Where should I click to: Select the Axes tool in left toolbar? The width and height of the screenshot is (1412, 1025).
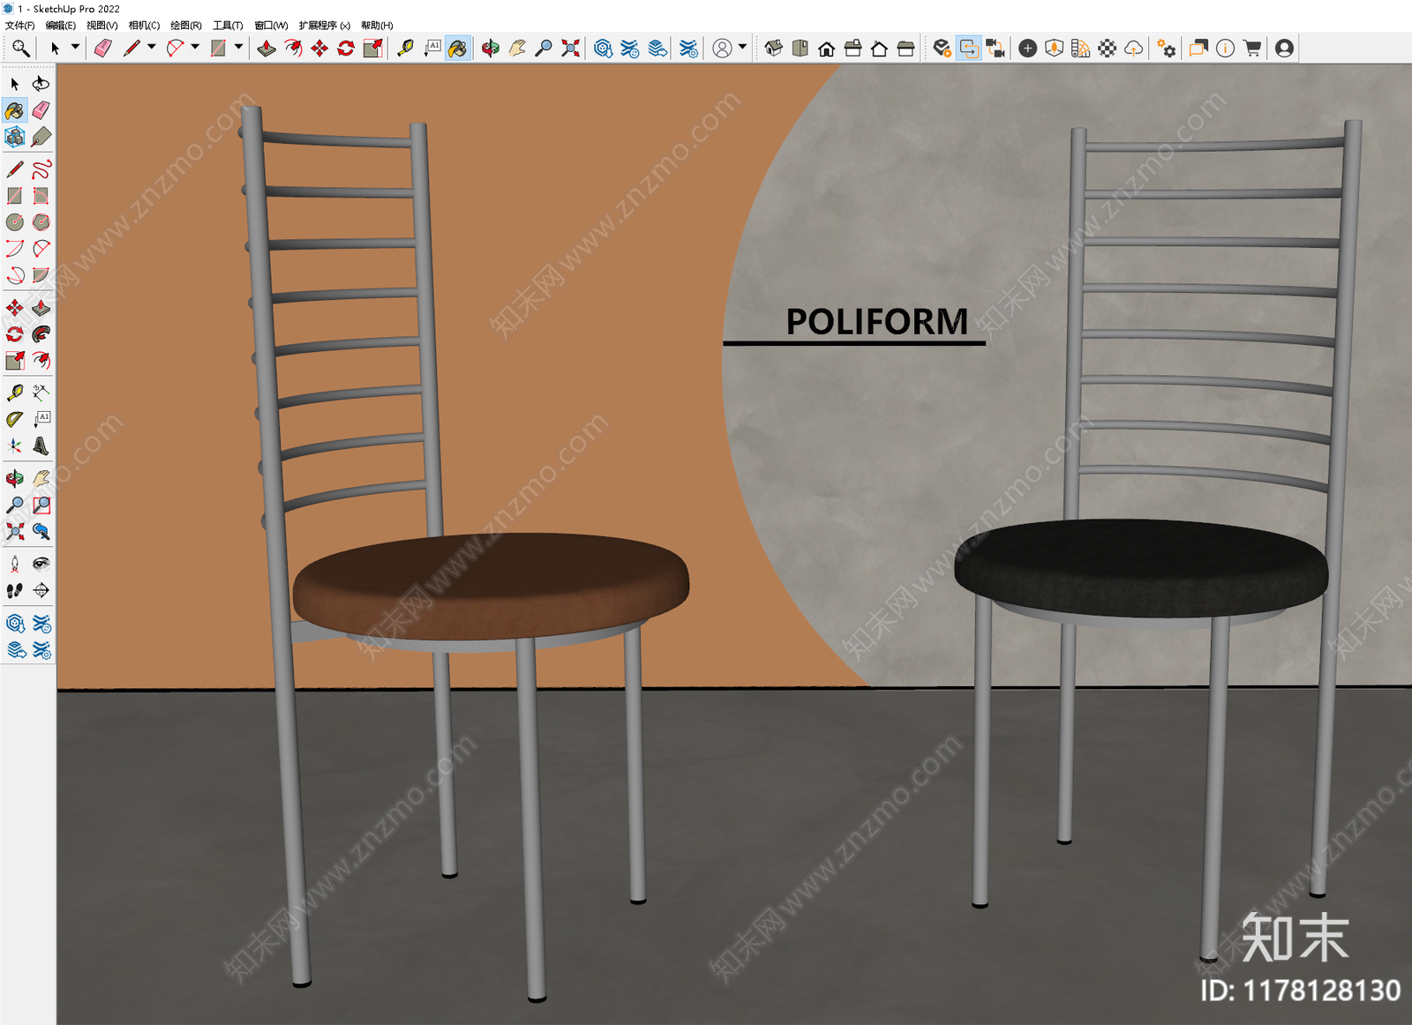click(x=15, y=446)
